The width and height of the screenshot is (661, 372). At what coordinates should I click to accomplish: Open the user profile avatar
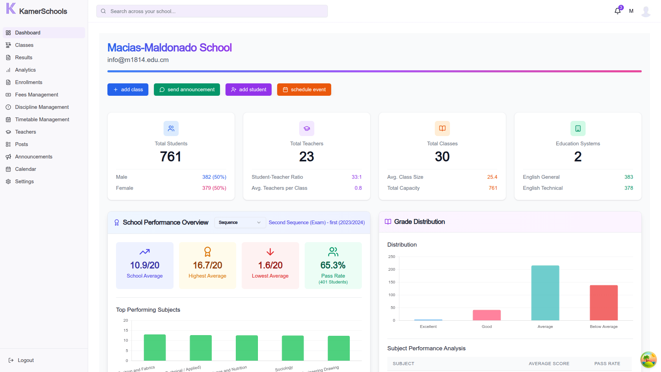click(646, 11)
